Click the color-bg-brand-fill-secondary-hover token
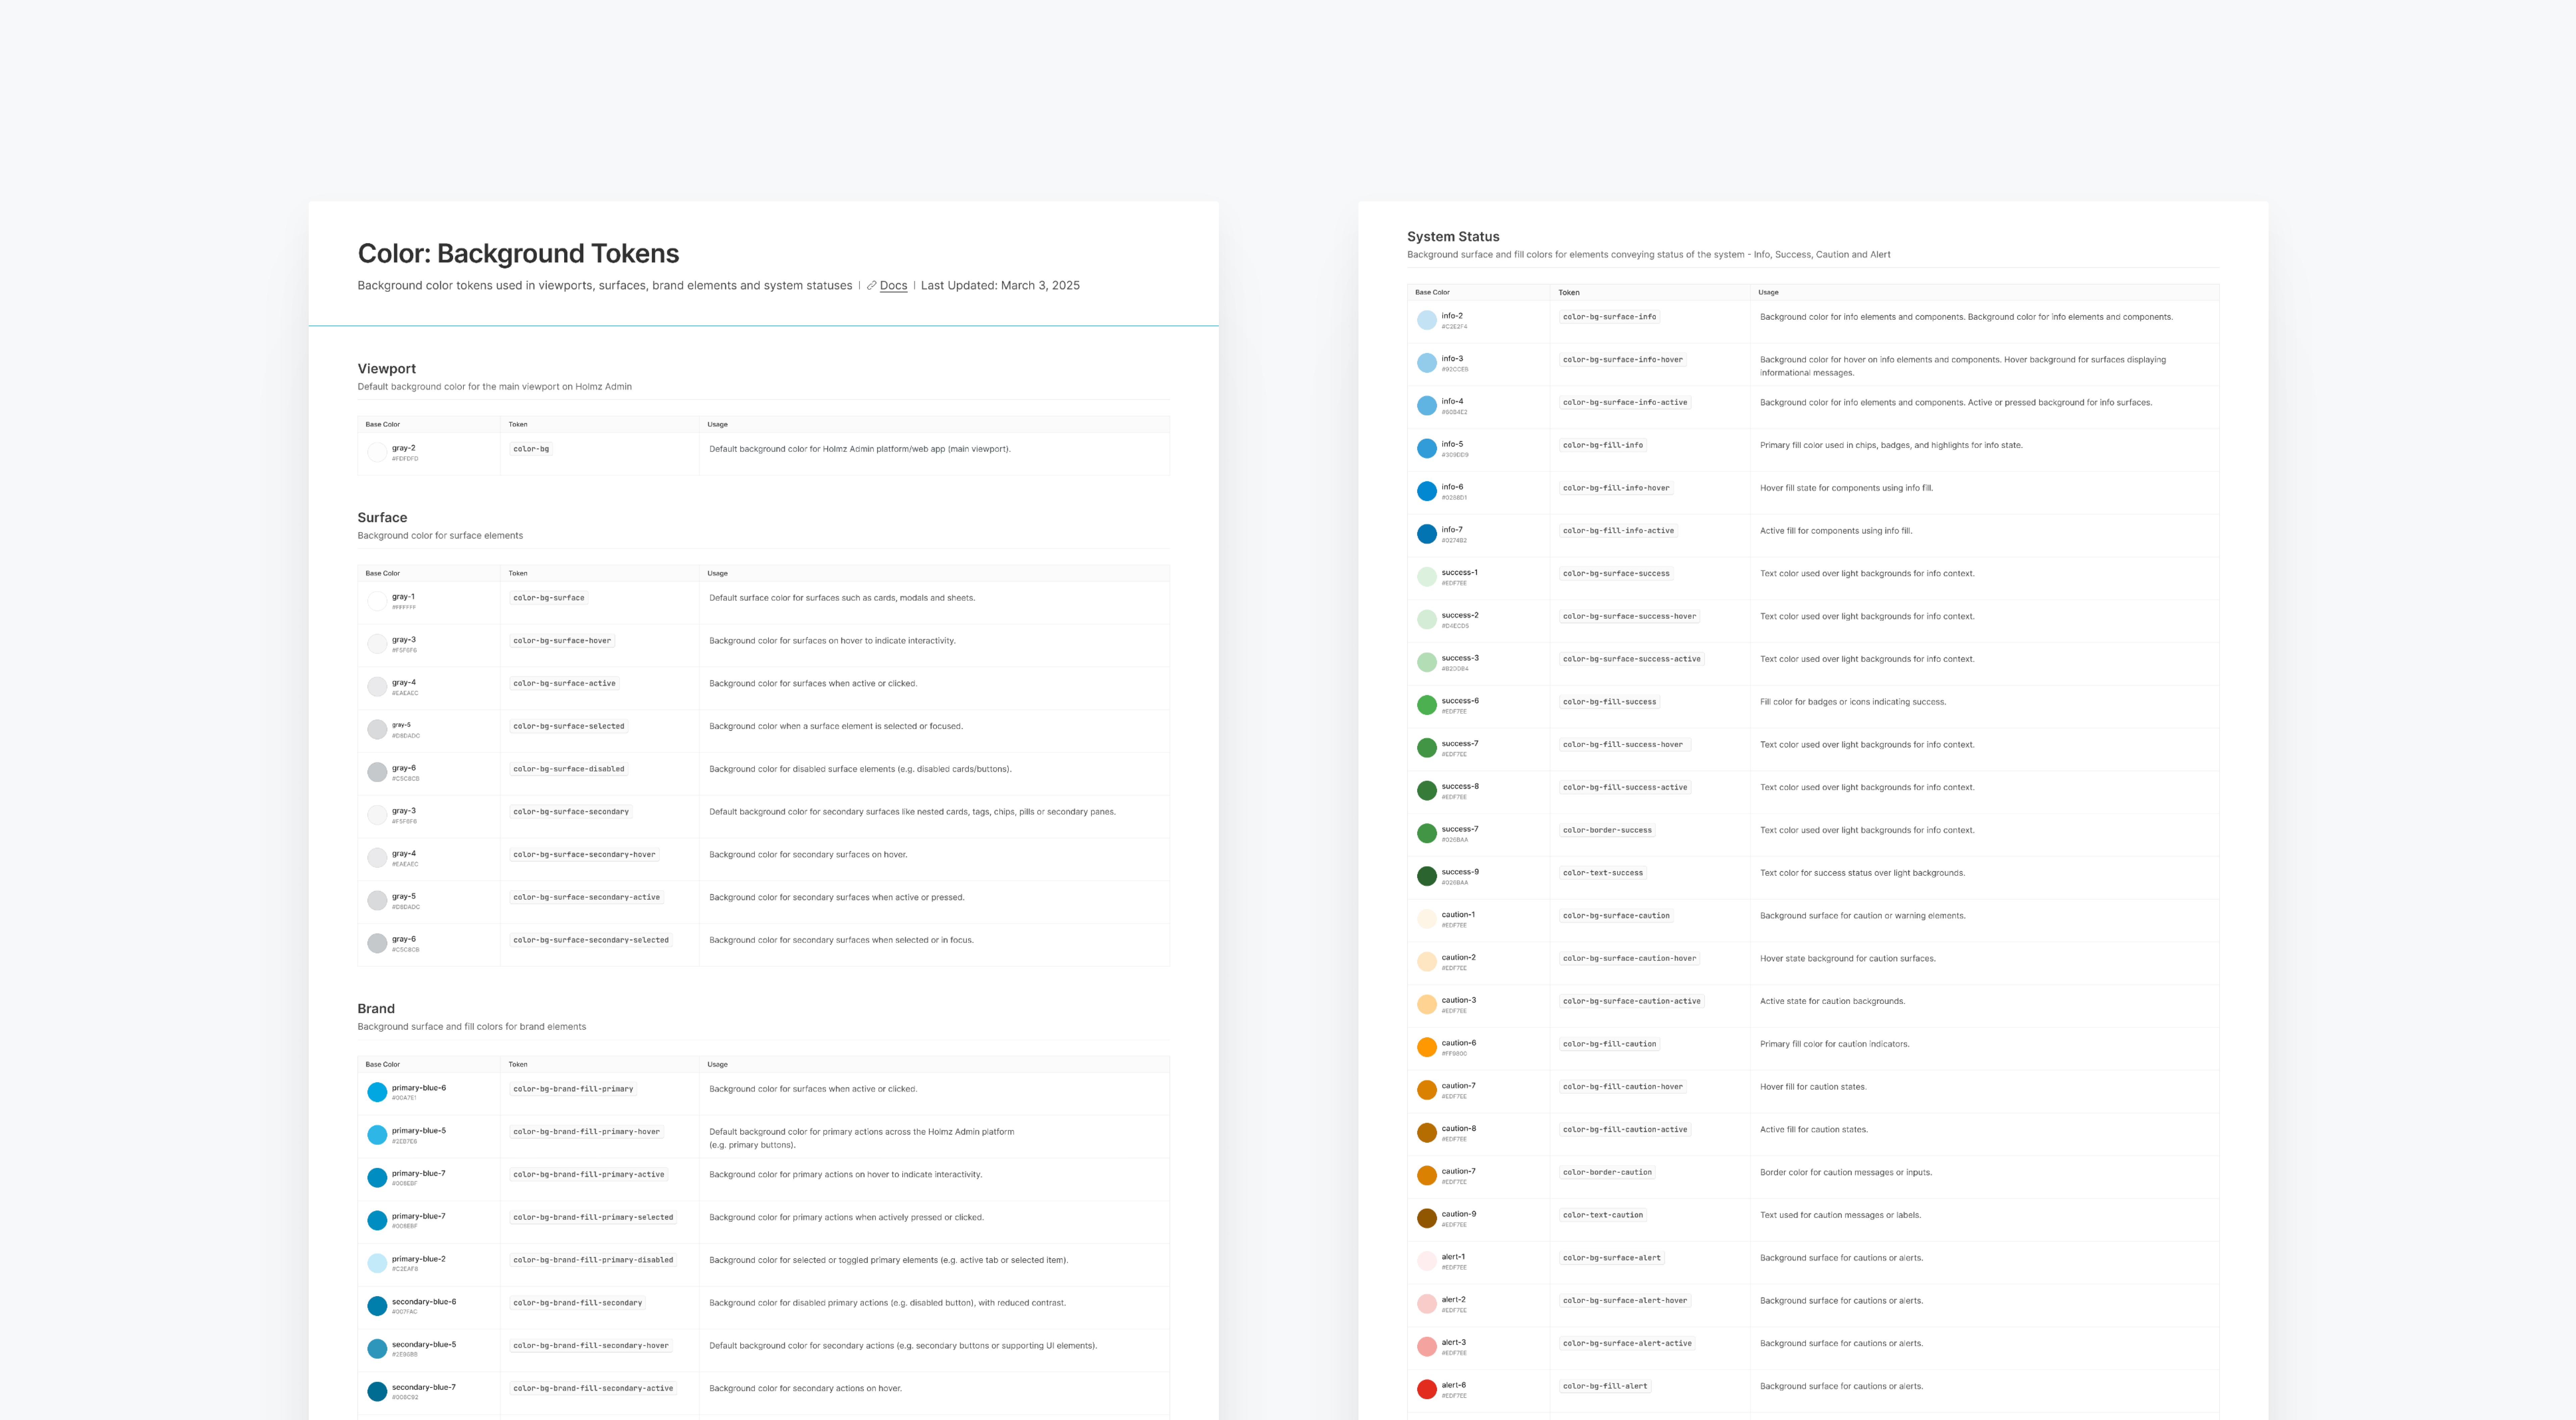 [591, 1346]
